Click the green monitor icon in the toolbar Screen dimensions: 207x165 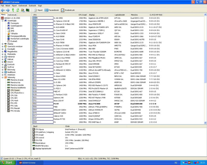(28, 10)
